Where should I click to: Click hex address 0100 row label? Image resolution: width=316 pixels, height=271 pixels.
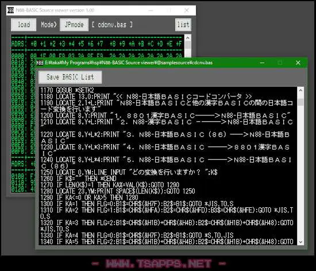18,176
